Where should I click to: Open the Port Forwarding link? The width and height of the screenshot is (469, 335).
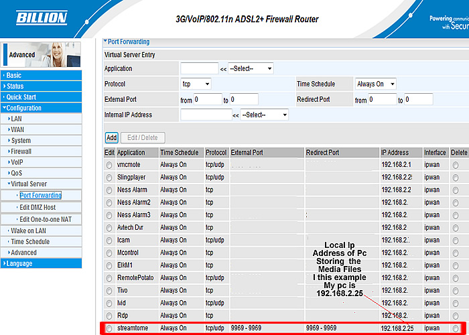pyautogui.click(x=40, y=196)
